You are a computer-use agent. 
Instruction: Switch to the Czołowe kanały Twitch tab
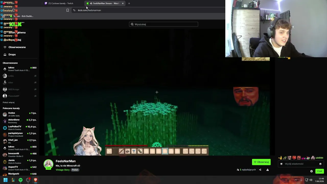click(x=61, y=3)
